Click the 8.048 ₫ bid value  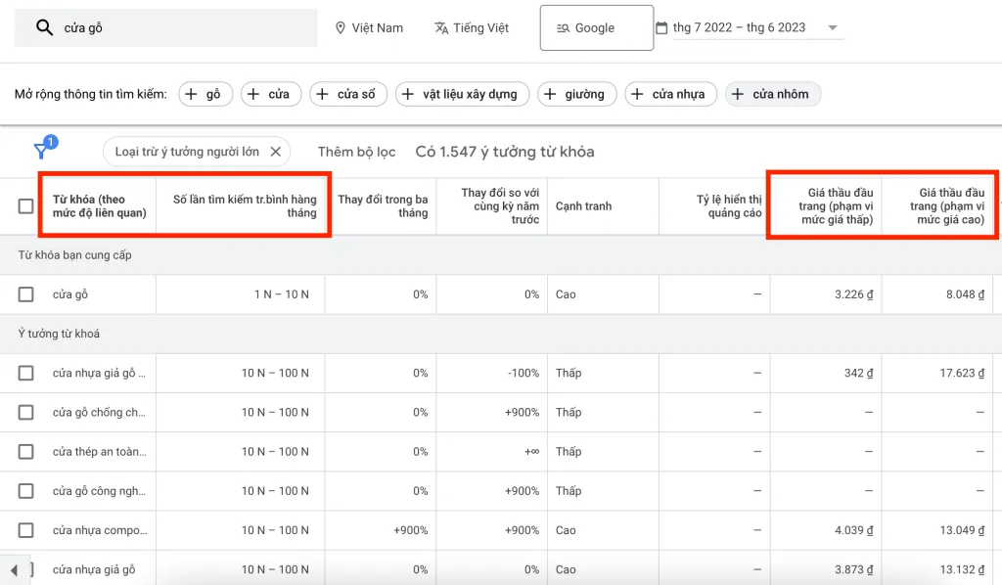tap(966, 294)
